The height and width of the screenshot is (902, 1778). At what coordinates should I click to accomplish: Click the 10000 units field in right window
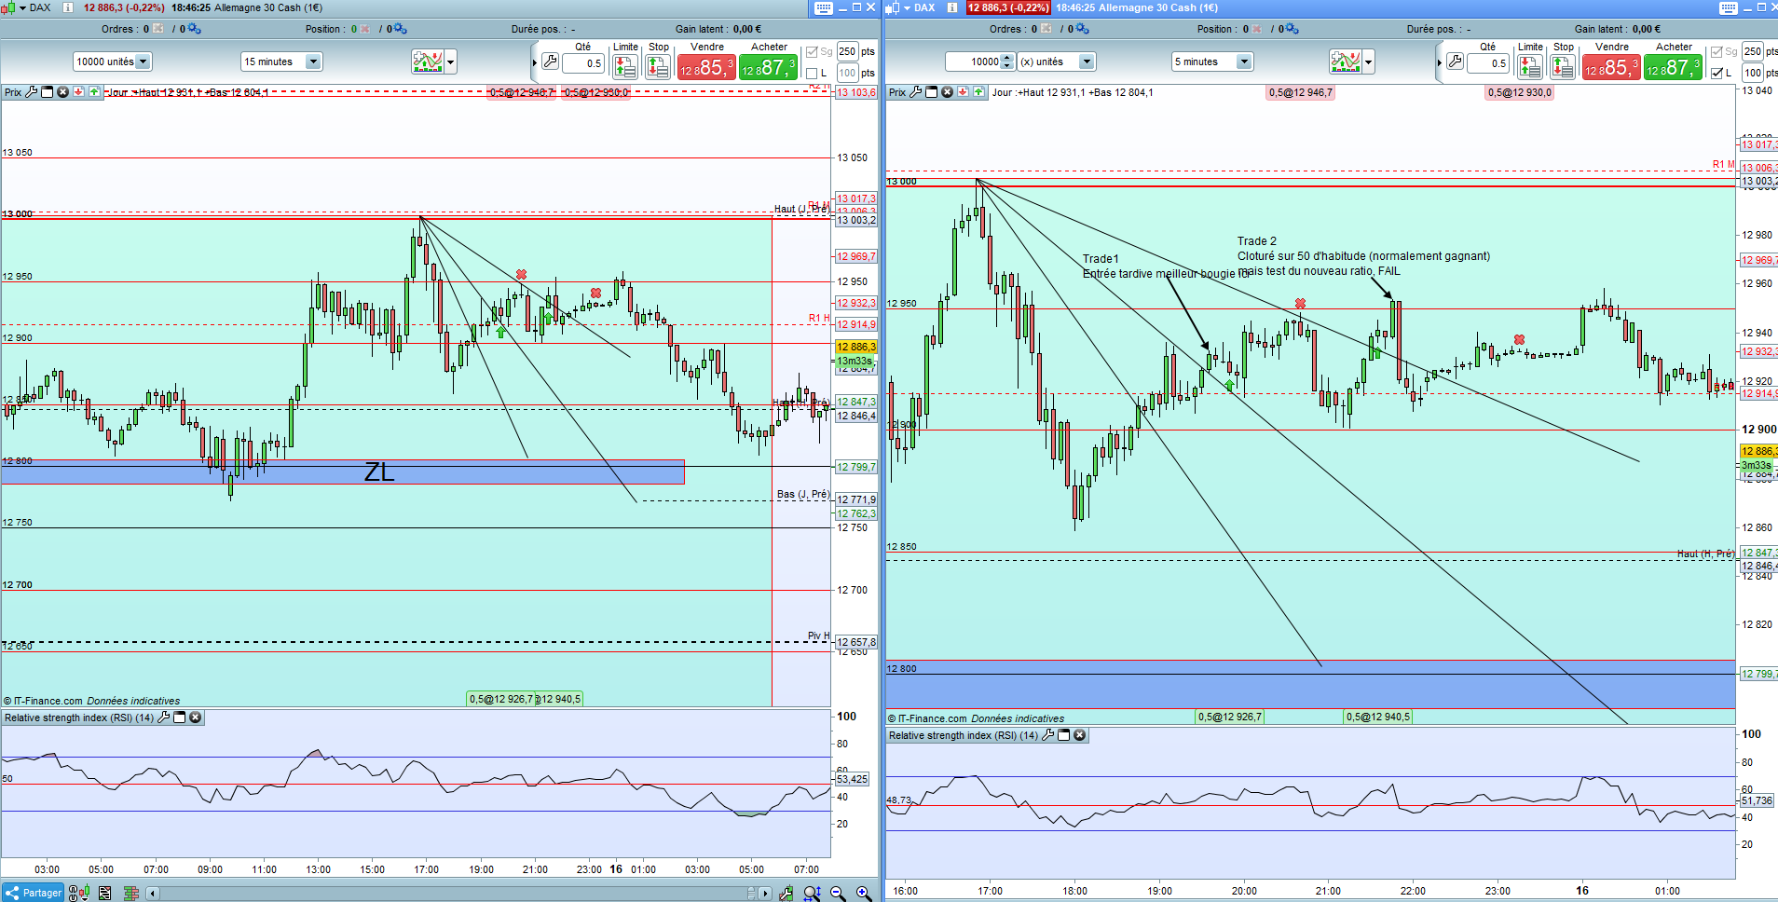click(x=973, y=61)
